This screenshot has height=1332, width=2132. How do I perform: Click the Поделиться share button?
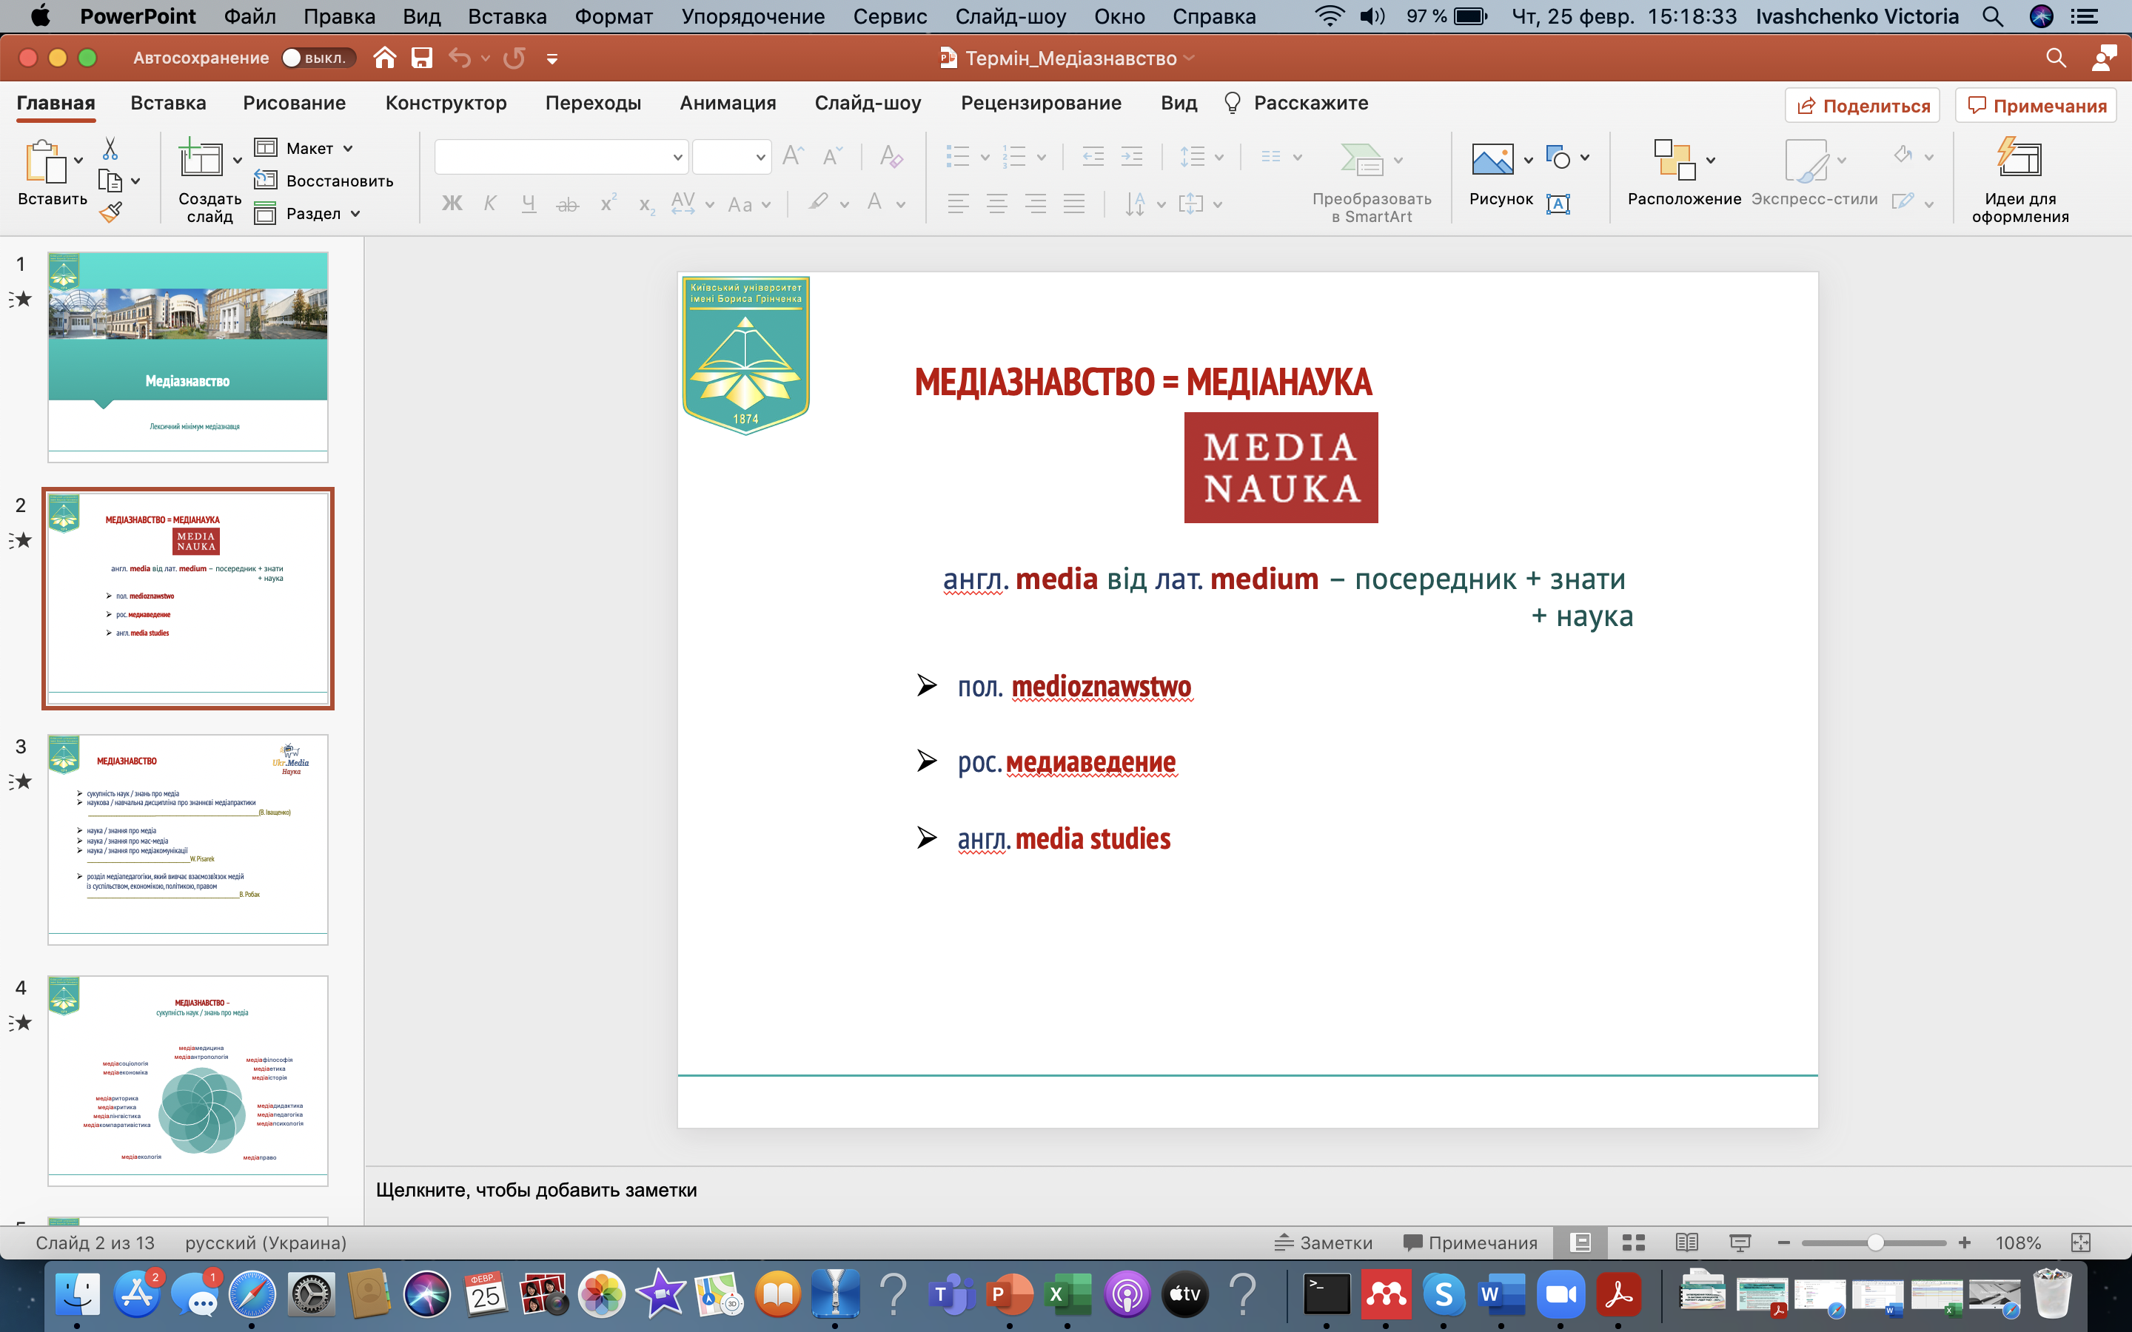[1863, 106]
